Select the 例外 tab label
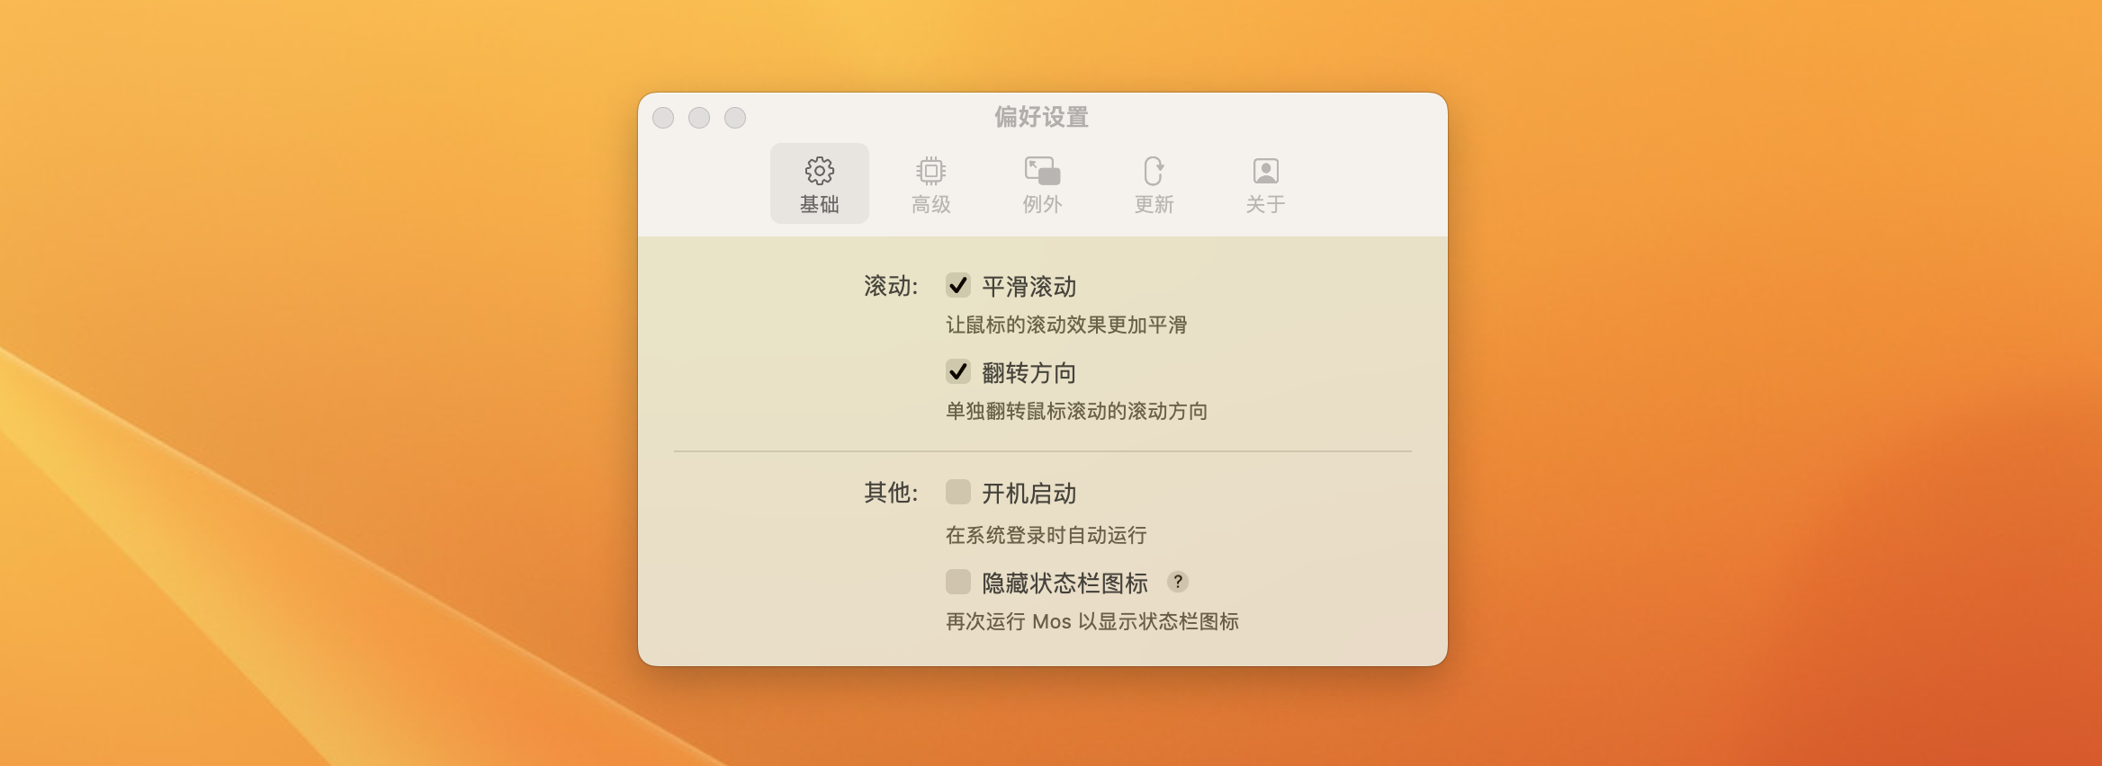The width and height of the screenshot is (2102, 766). click(x=1042, y=205)
